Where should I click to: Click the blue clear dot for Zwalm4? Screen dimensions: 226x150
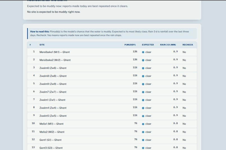(143, 108)
